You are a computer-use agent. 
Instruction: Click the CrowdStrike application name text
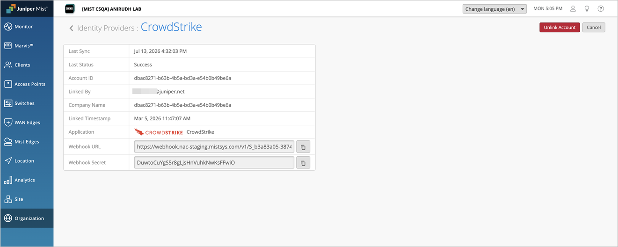click(x=200, y=132)
